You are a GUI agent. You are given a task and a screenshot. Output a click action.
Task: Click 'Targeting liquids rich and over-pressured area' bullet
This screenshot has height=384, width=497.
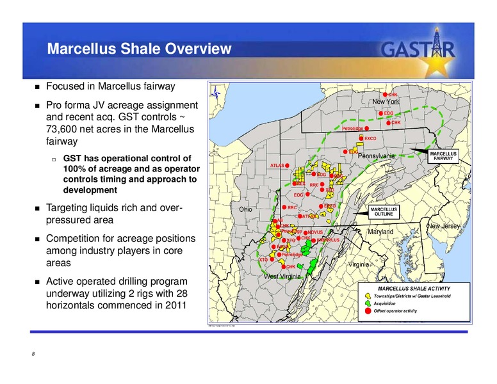coord(114,214)
